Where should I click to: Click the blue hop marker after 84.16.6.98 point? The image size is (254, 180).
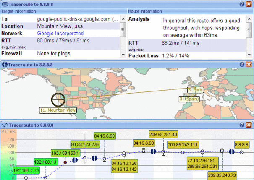tap(153, 151)
